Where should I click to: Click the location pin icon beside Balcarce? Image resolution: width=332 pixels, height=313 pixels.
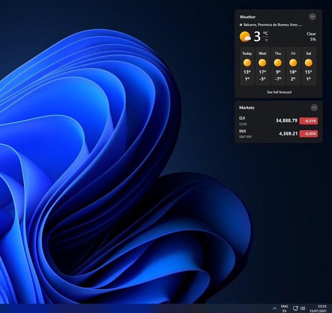point(241,25)
